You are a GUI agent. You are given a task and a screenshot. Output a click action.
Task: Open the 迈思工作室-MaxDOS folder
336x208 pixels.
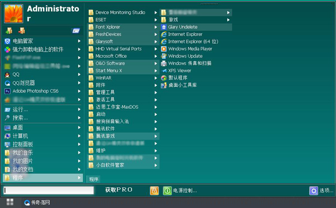pyautogui.click(x=123, y=107)
